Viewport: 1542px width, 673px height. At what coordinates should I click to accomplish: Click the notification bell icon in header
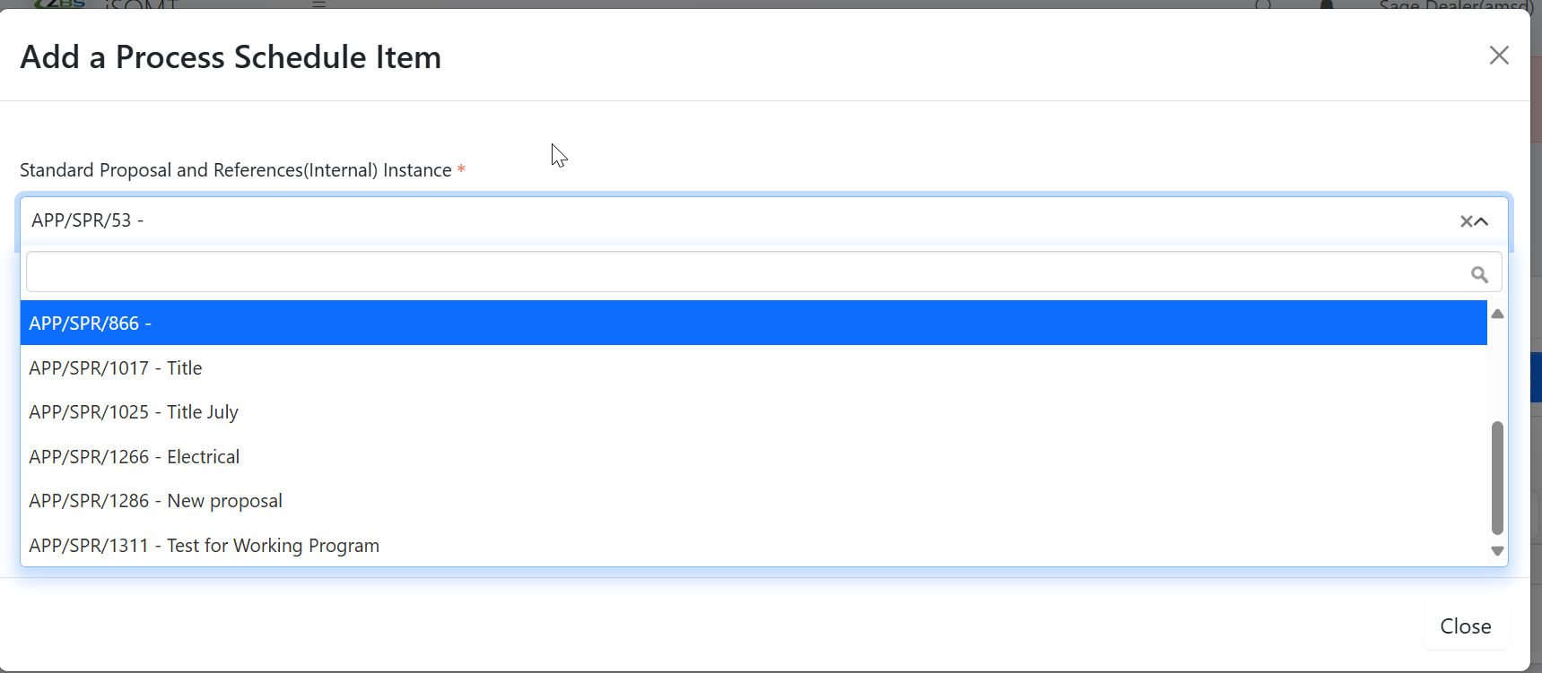pos(1327,4)
